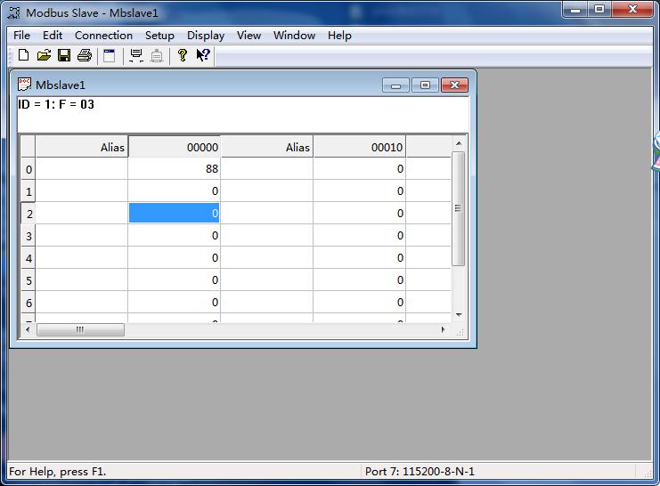
Task: Click the window setup toolbar icon
Action: pyautogui.click(x=110, y=56)
